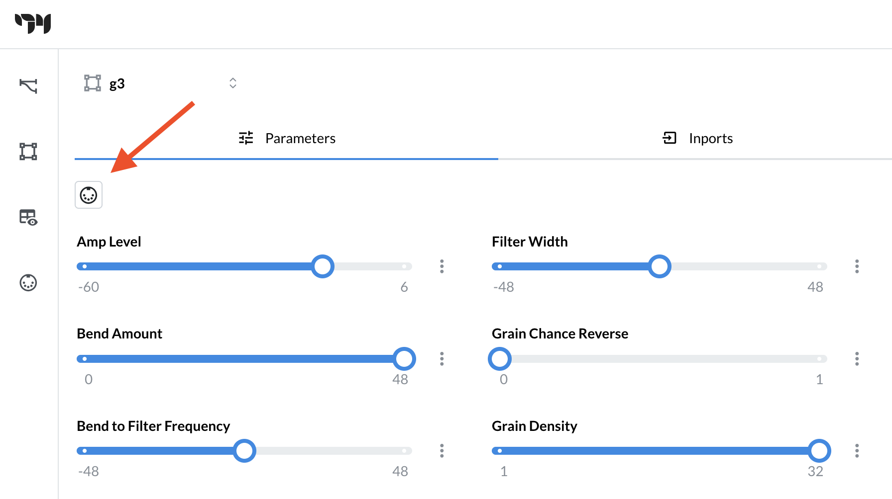Click the Amp Level slider handle
This screenshot has height=499, width=892.
coord(323,266)
